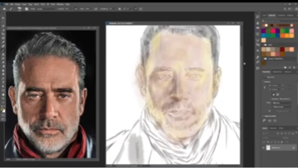Create new swatch group folder icon
This screenshot has width=298, height=168.
pos(286,68)
